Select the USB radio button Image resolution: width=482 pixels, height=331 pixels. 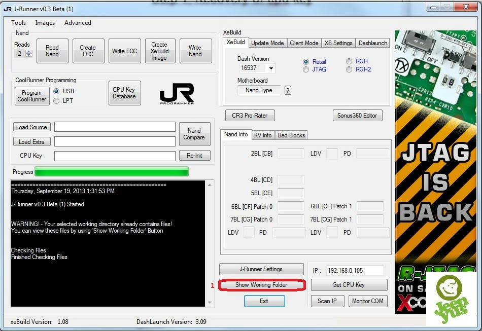click(x=56, y=91)
